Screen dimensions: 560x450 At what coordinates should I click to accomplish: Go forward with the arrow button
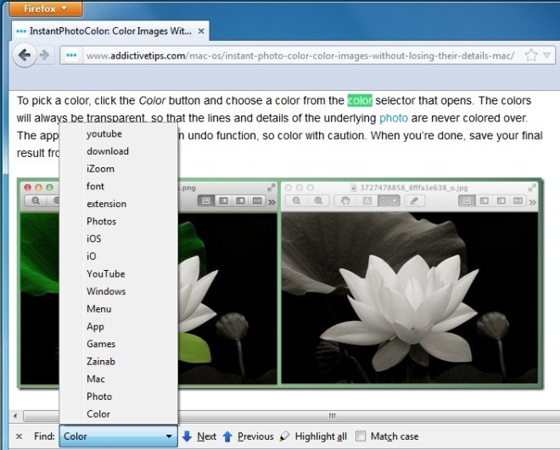click(x=45, y=55)
